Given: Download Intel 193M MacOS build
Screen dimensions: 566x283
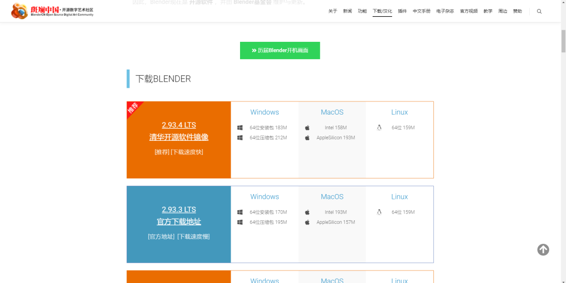Looking at the screenshot, I should coord(336,212).
